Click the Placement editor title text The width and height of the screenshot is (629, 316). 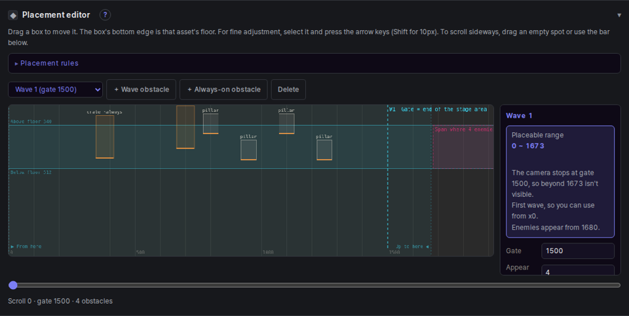click(x=56, y=15)
